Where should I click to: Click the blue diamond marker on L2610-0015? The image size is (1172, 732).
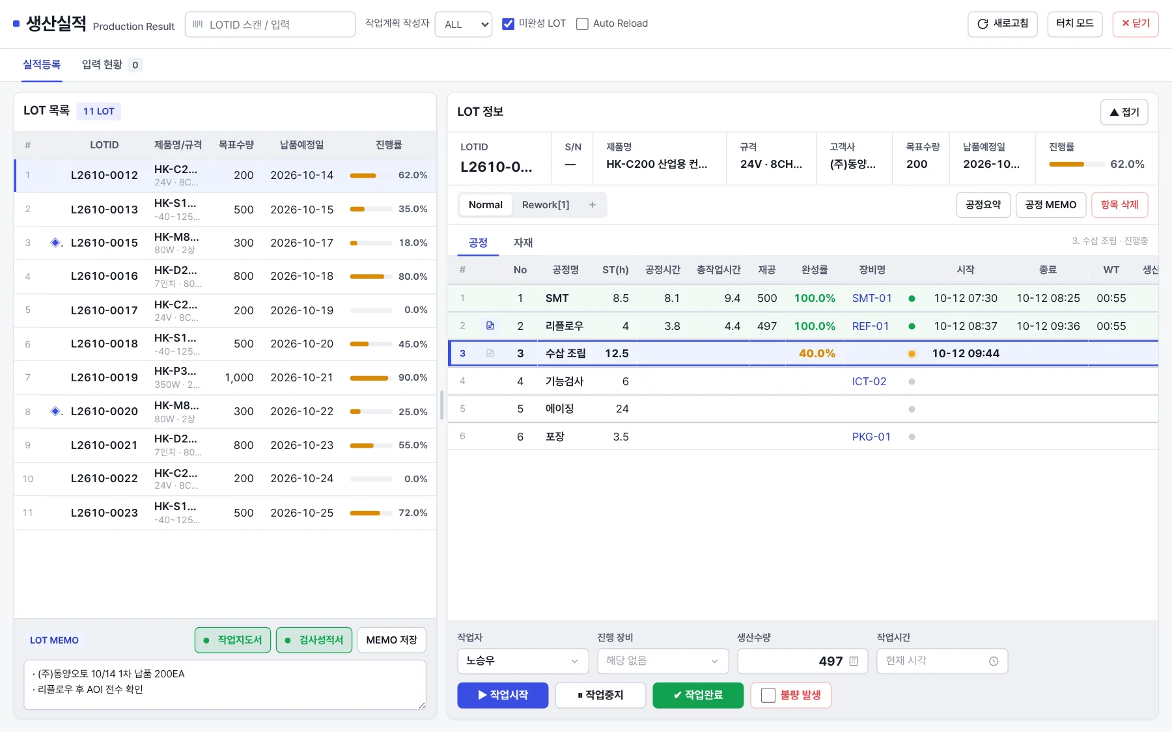tap(55, 243)
